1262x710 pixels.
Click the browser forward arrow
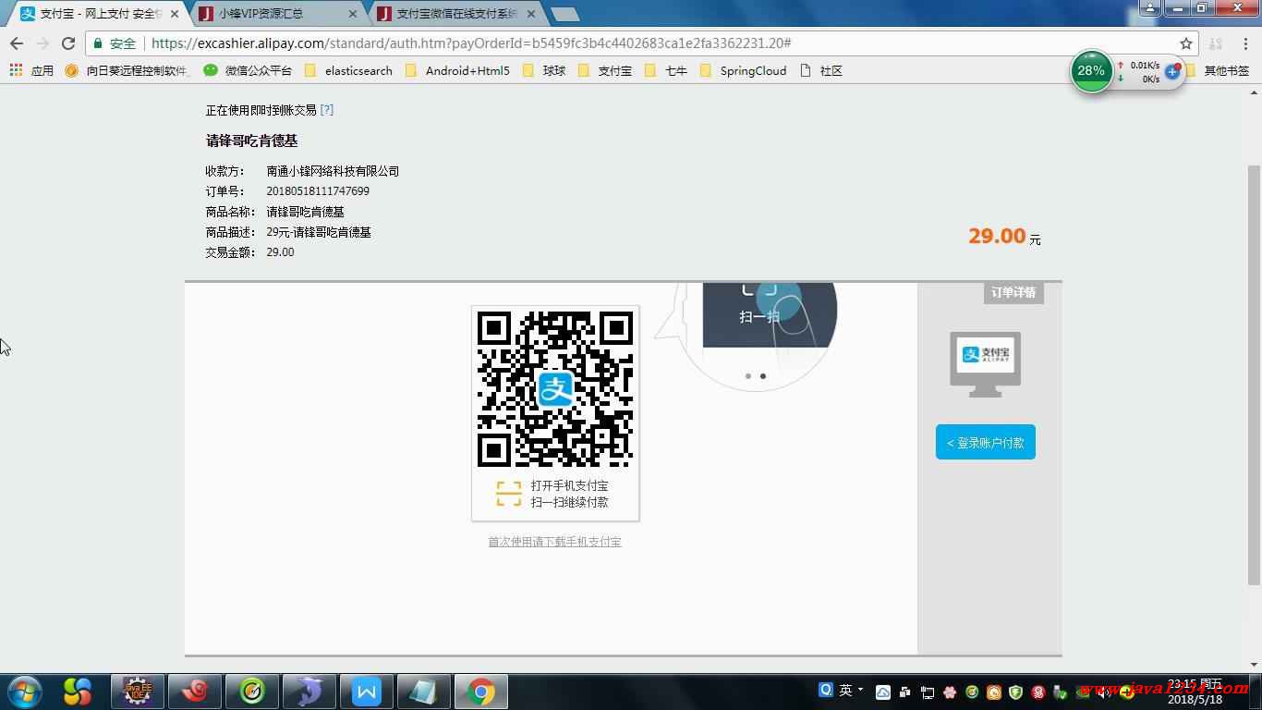point(42,43)
